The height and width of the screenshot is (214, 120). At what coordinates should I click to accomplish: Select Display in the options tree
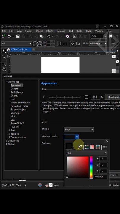tap(15, 95)
